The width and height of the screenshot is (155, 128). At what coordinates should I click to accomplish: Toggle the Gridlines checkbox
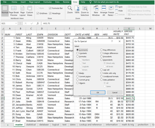(38, 13)
